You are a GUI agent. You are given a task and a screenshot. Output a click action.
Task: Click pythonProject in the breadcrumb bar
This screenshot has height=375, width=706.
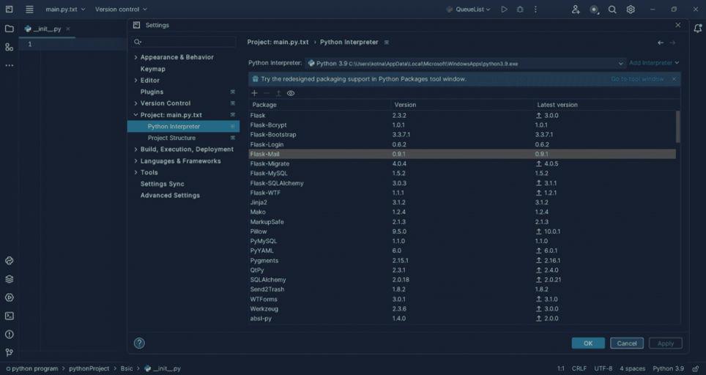(x=89, y=368)
